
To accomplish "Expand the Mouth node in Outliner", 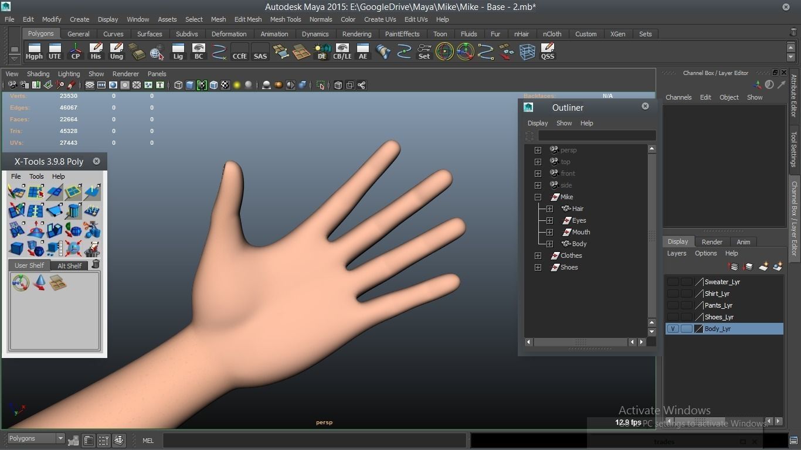I will click(x=549, y=232).
